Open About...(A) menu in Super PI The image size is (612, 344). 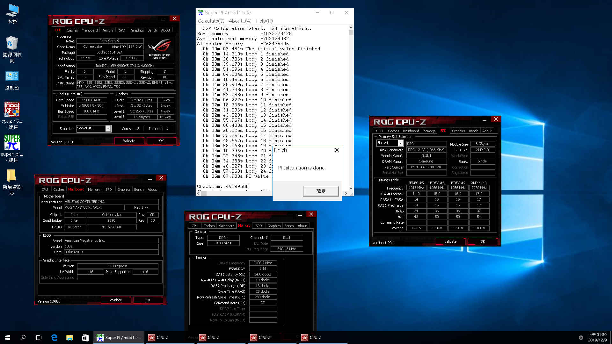click(x=240, y=21)
